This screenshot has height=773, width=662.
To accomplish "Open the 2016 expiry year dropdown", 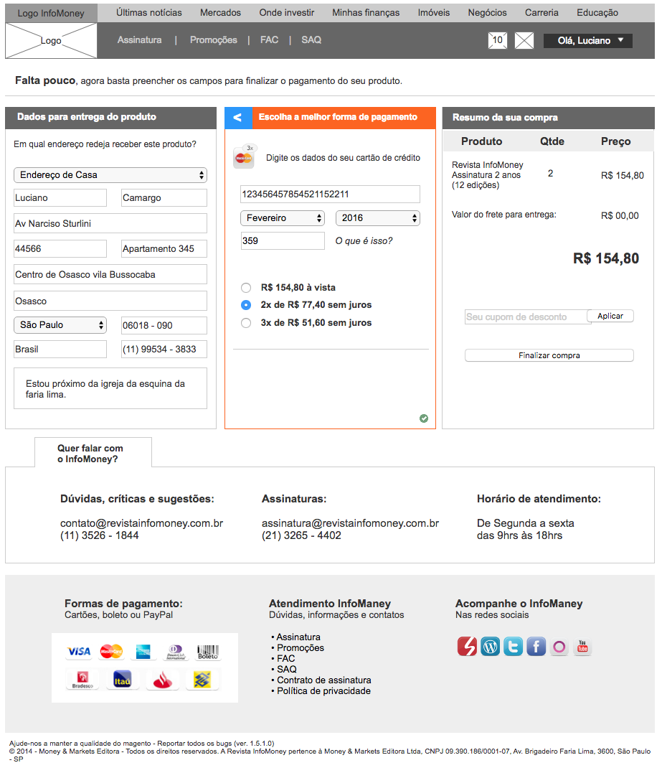I will [378, 218].
